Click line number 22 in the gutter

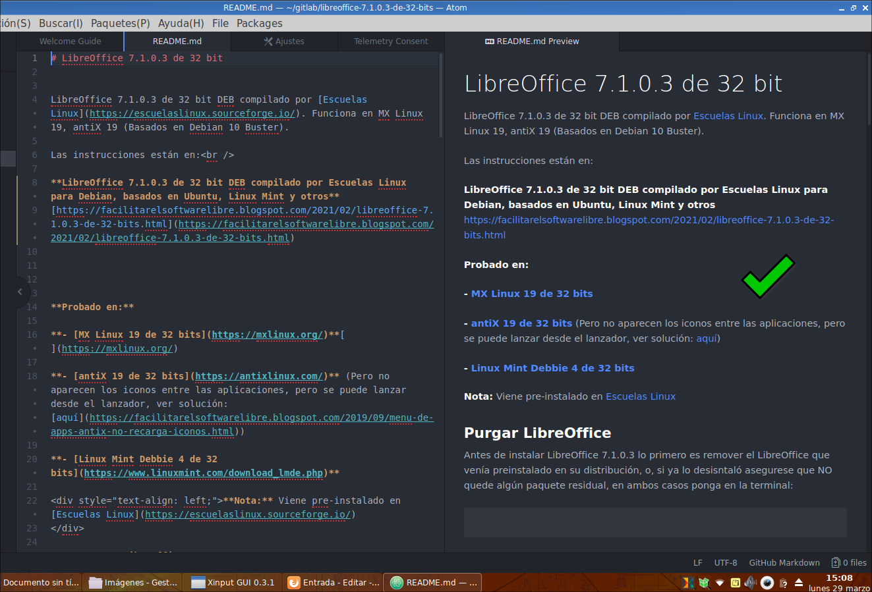(x=32, y=500)
